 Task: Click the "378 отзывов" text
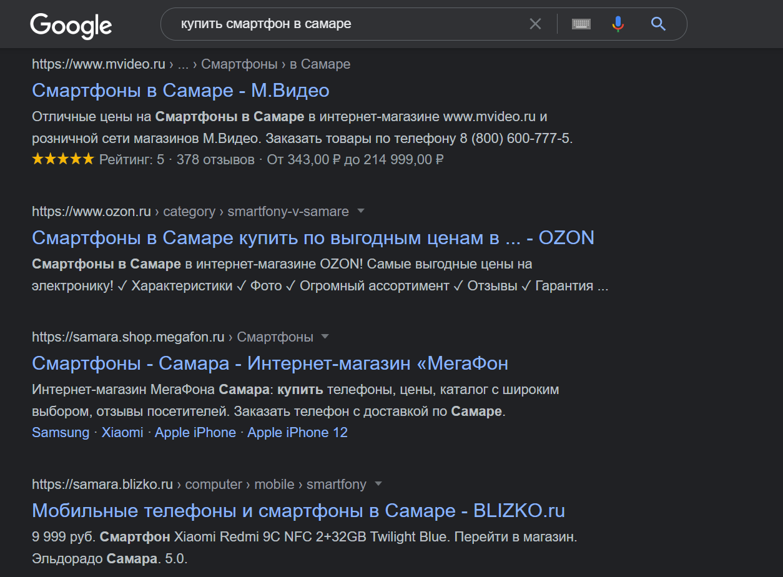tap(215, 160)
